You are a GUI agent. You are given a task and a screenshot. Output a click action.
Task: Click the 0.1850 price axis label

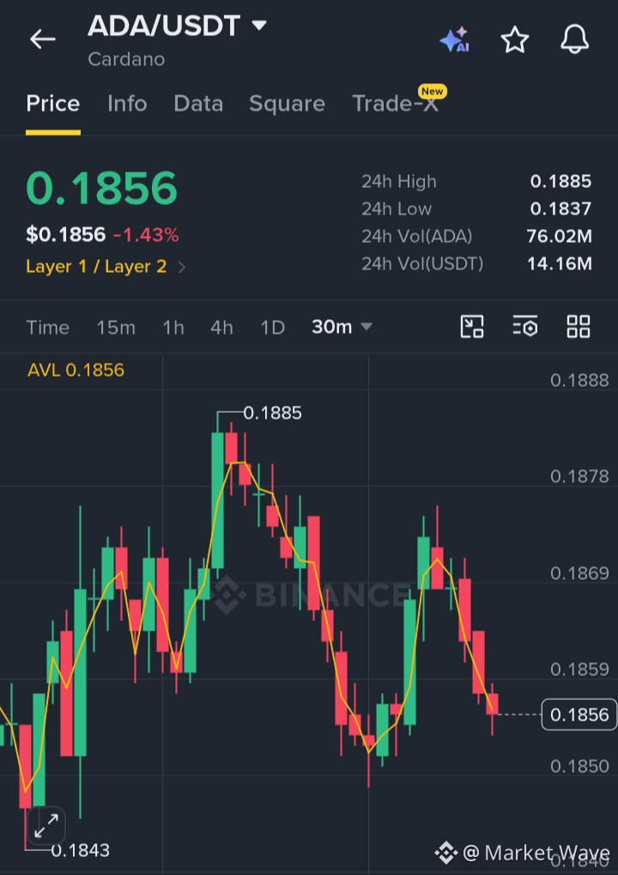point(579,766)
